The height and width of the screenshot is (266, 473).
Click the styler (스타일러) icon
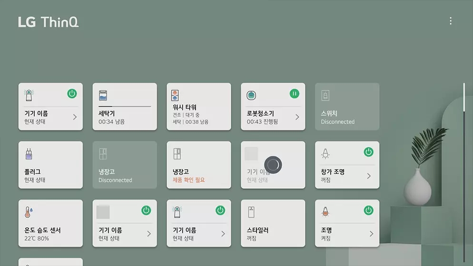tap(251, 212)
